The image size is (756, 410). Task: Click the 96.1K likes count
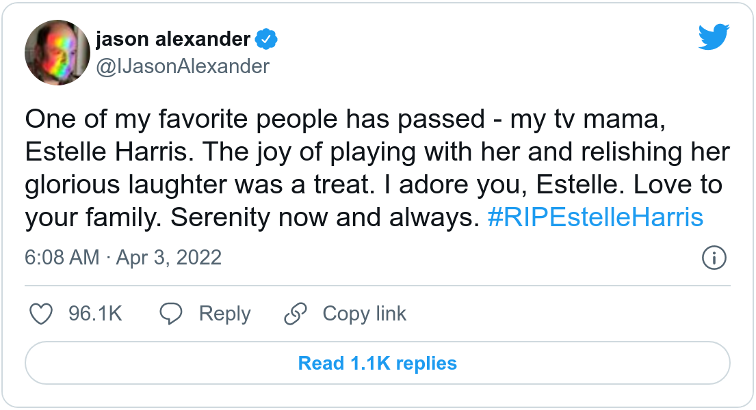[x=95, y=314]
